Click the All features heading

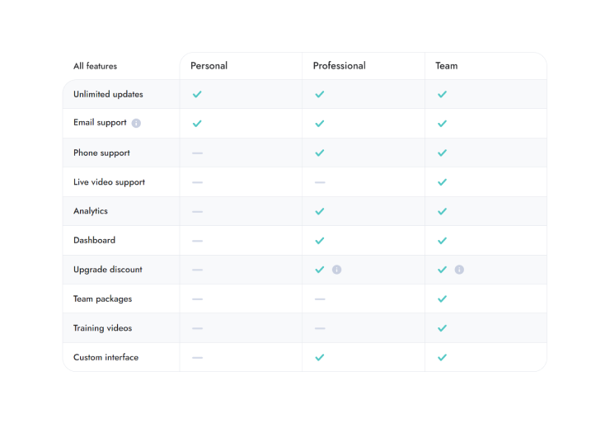point(95,66)
